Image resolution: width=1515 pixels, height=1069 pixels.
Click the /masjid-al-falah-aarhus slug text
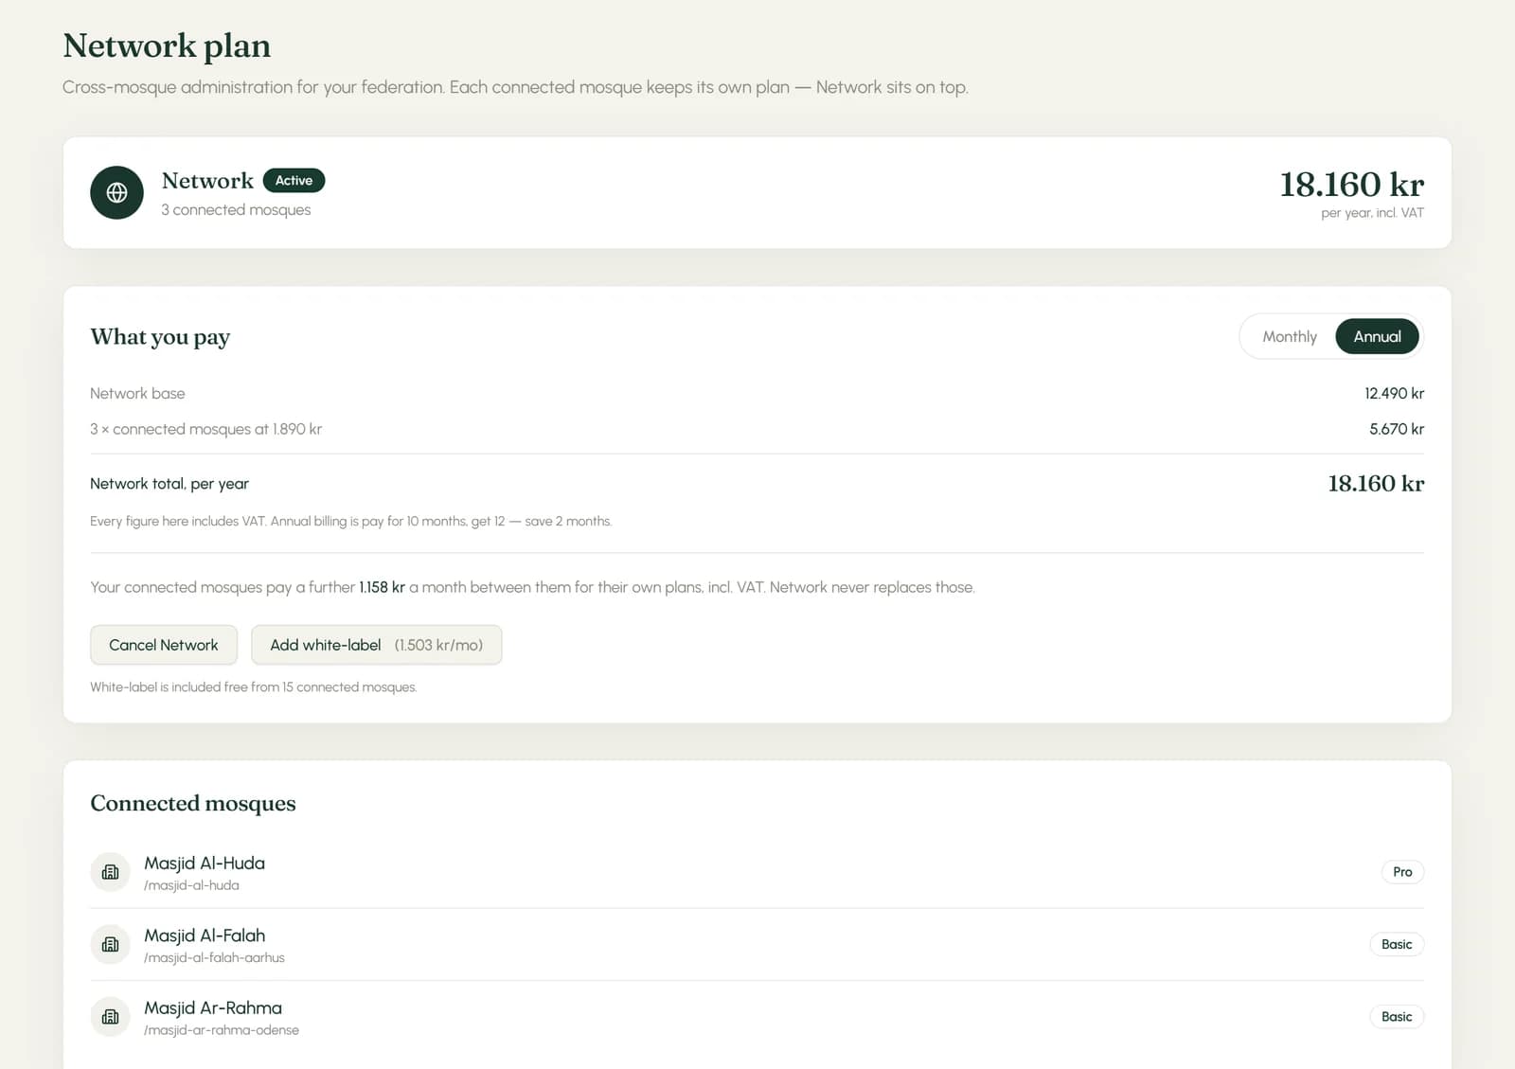pos(214,957)
